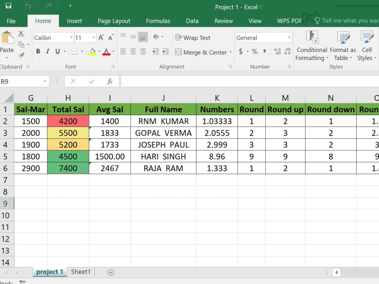Click the Tell me what you want box
Image resolution: width=379 pixels, height=284 pixels.
pyautogui.click(x=347, y=21)
